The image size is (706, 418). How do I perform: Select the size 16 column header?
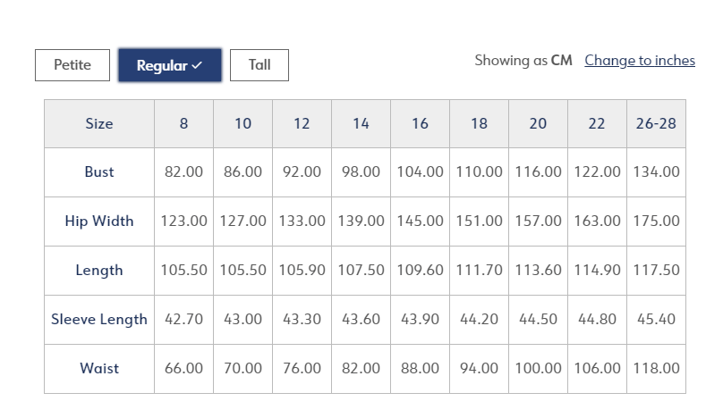[x=420, y=123]
